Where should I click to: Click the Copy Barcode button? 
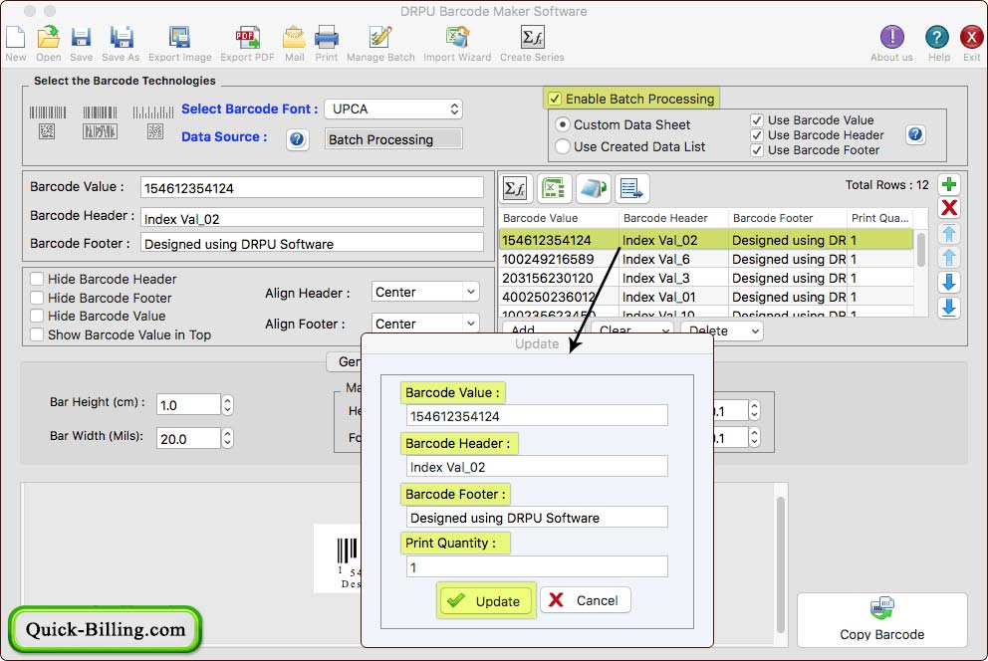[881, 619]
